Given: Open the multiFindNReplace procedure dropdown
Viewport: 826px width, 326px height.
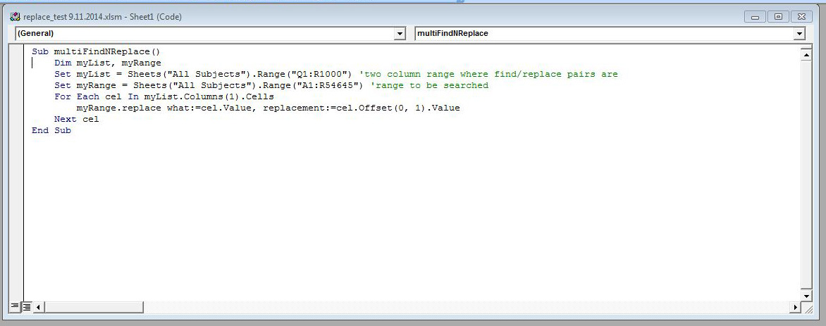Looking at the screenshot, I should point(800,34).
